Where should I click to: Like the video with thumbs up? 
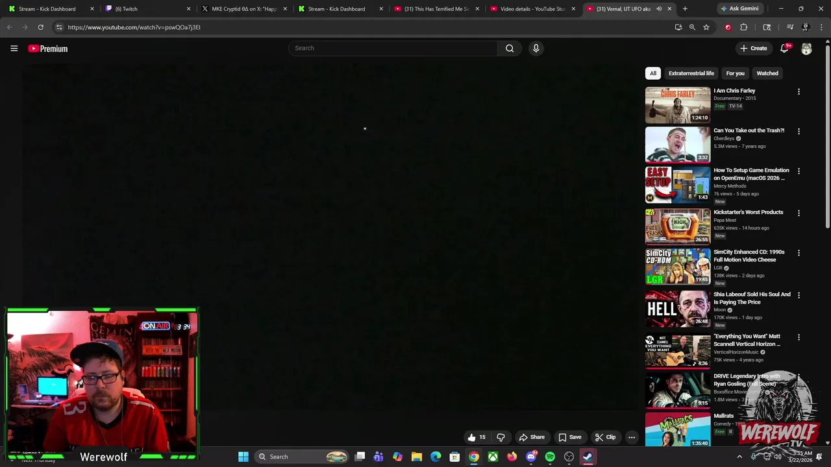point(476,437)
